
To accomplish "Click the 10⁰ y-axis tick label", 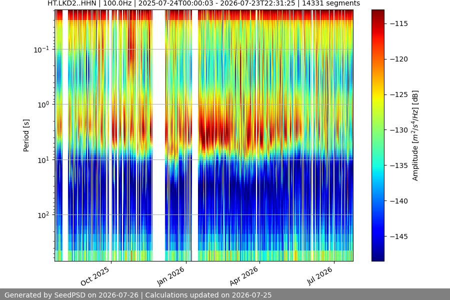I will click(43, 104).
